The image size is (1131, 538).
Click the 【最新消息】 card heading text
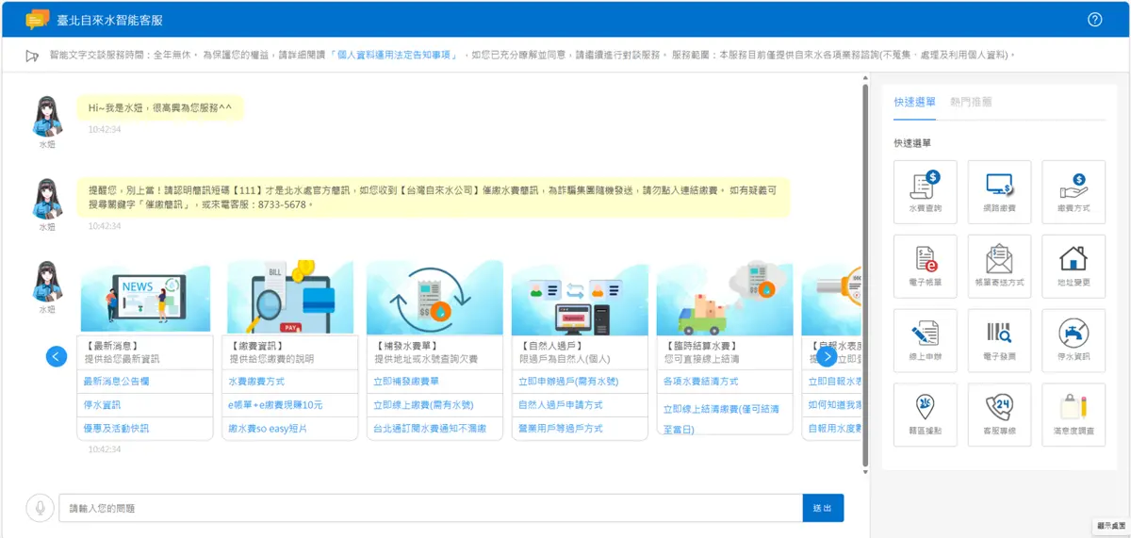click(112, 346)
